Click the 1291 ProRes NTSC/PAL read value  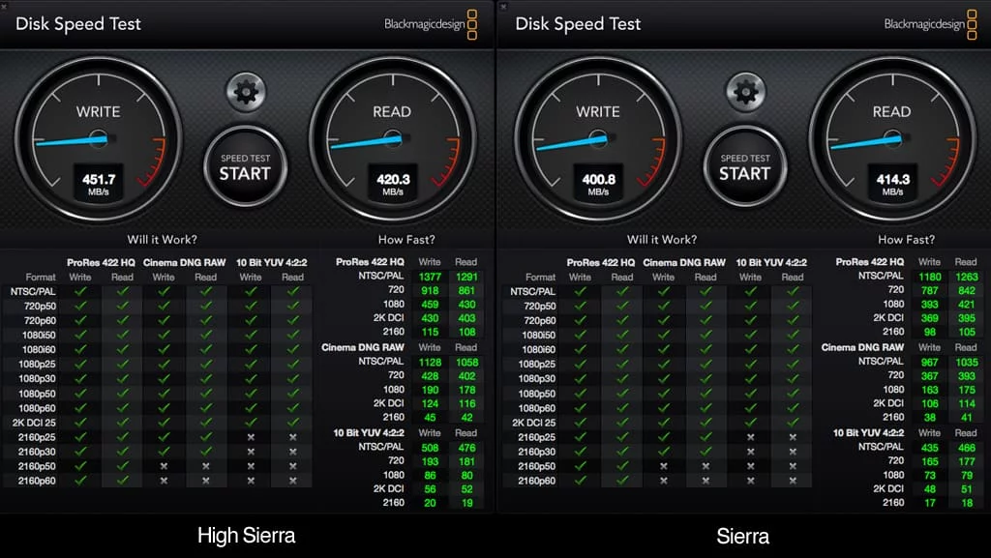pyautogui.click(x=466, y=277)
